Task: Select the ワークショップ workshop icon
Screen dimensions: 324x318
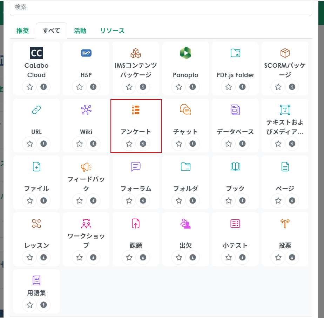Action: click(x=86, y=224)
